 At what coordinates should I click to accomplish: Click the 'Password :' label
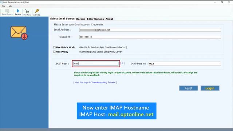click(65, 37)
